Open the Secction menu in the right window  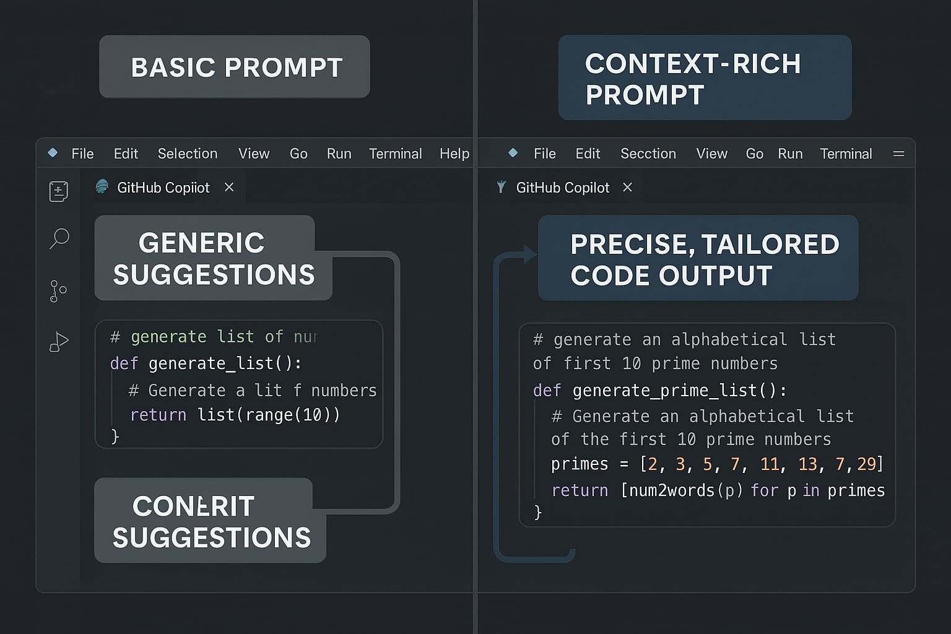pos(648,153)
